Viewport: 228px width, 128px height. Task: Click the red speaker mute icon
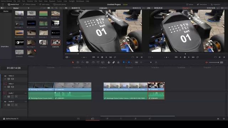pyautogui.click(x=207, y=63)
